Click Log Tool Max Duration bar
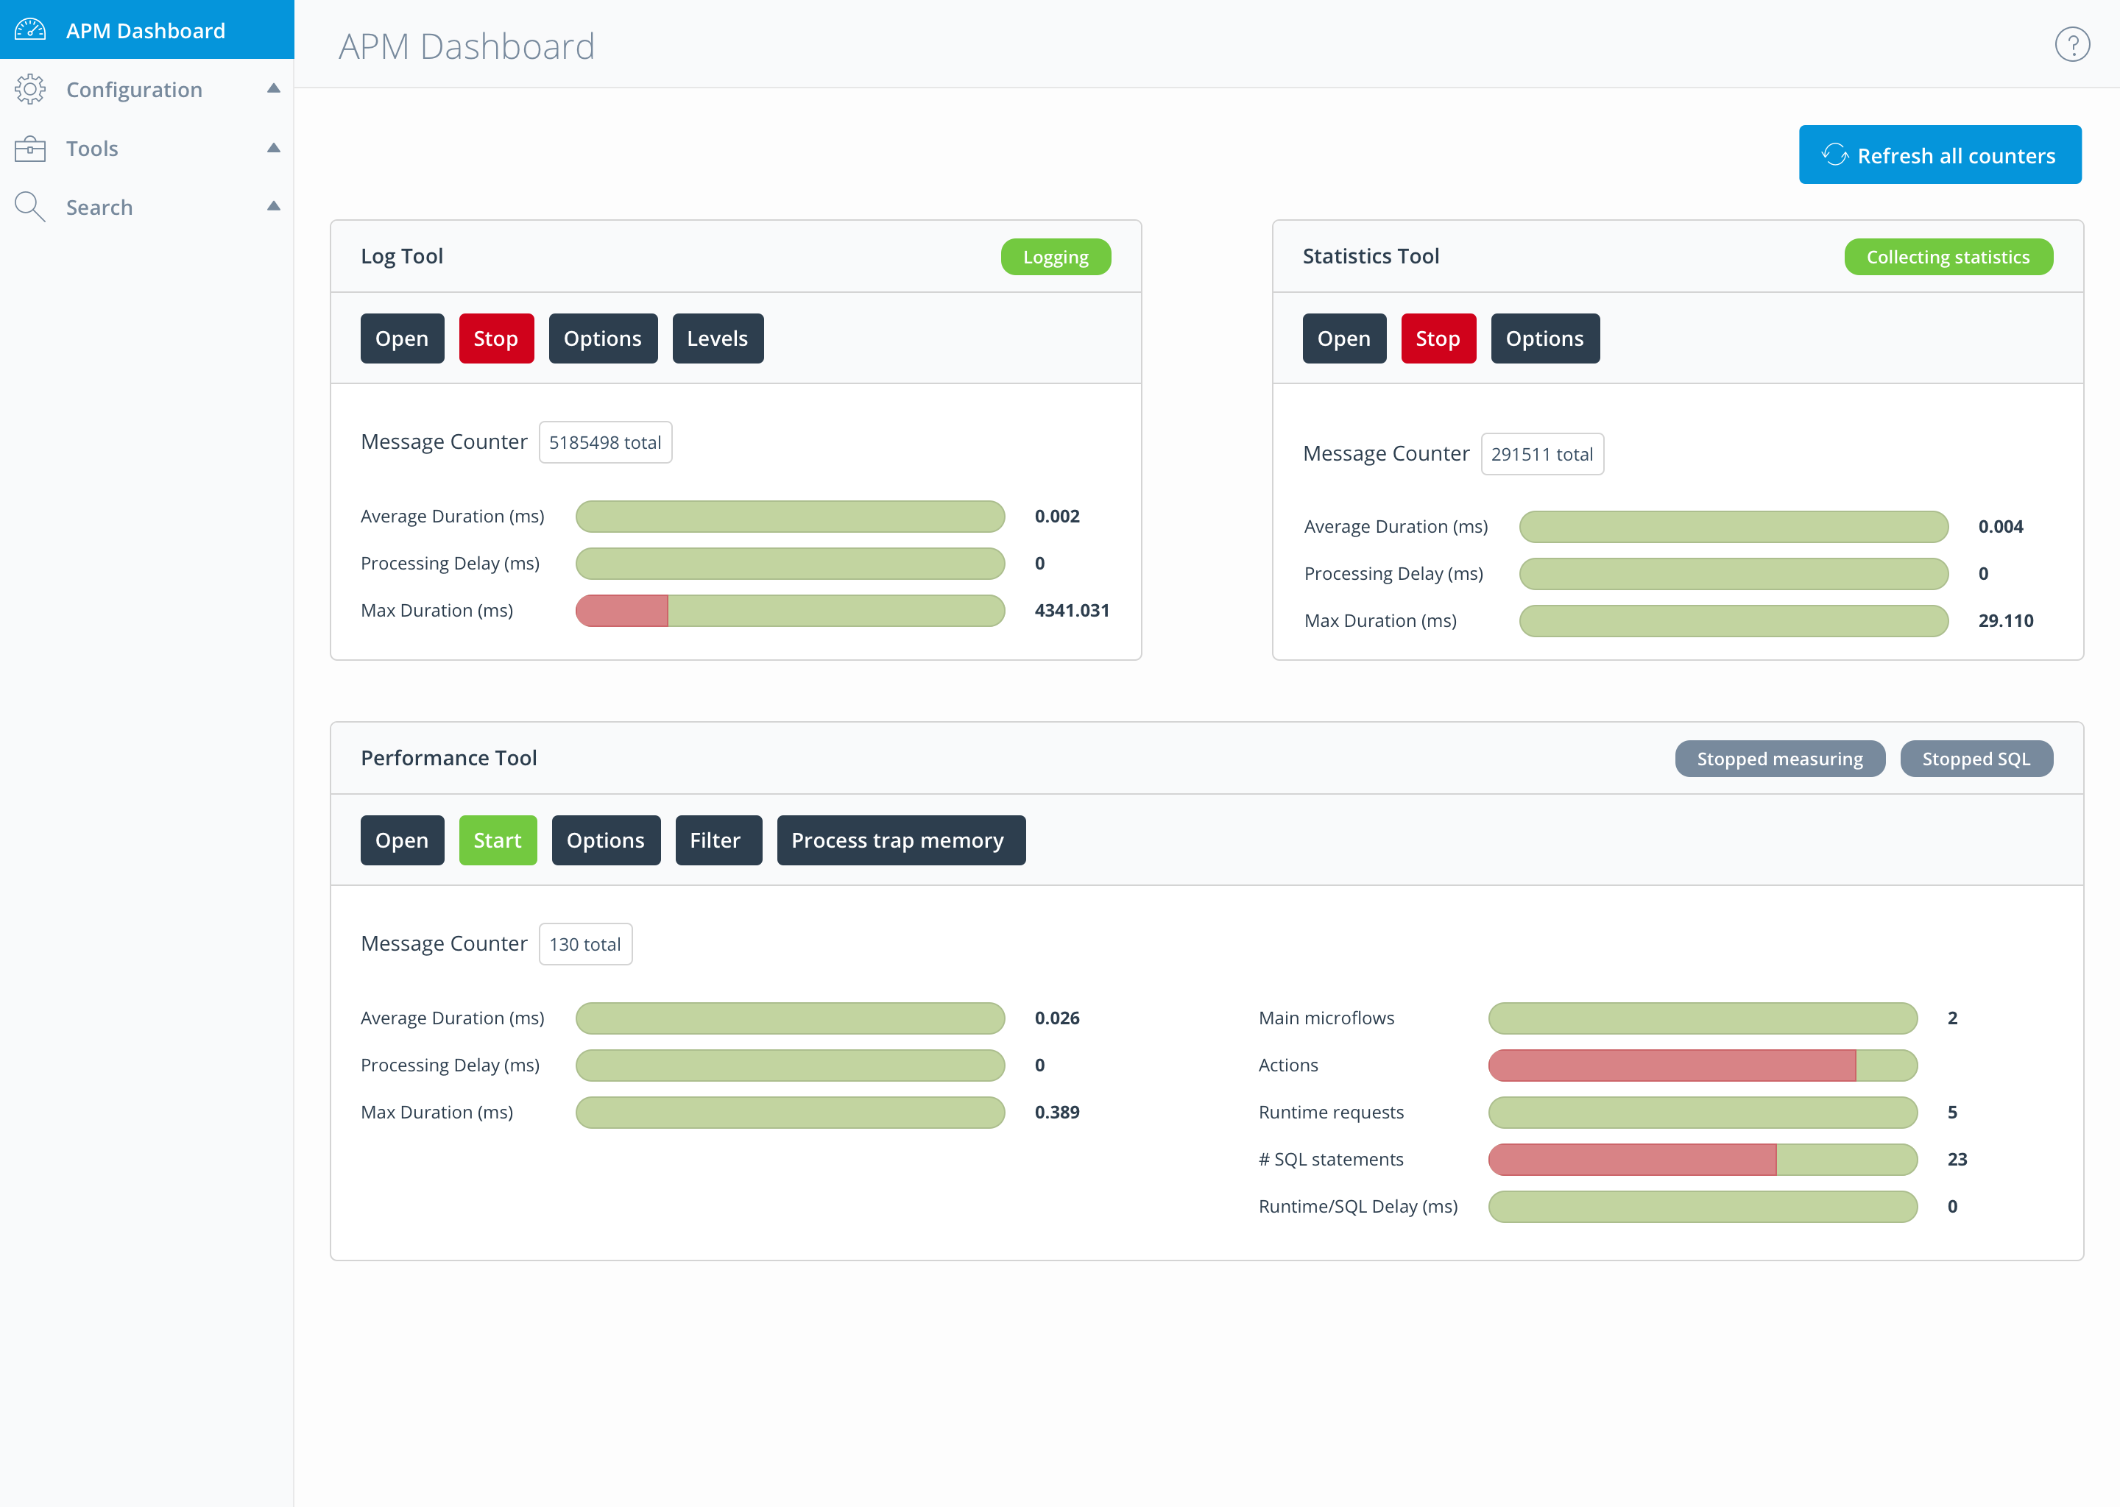 coord(790,611)
